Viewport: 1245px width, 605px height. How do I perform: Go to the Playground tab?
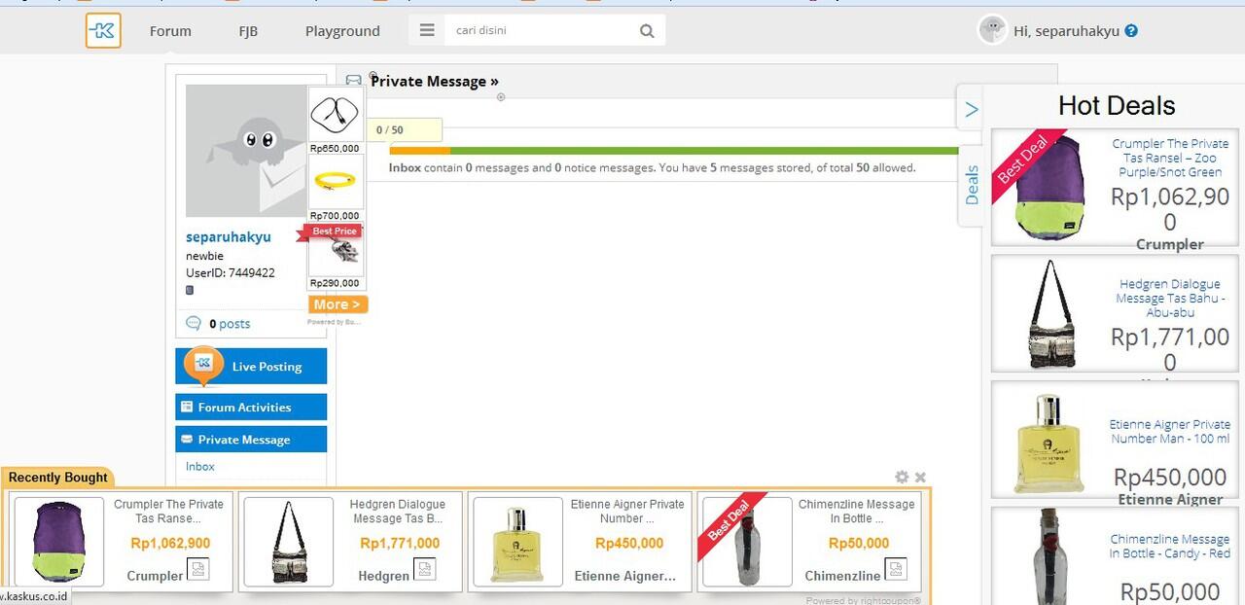click(342, 31)
